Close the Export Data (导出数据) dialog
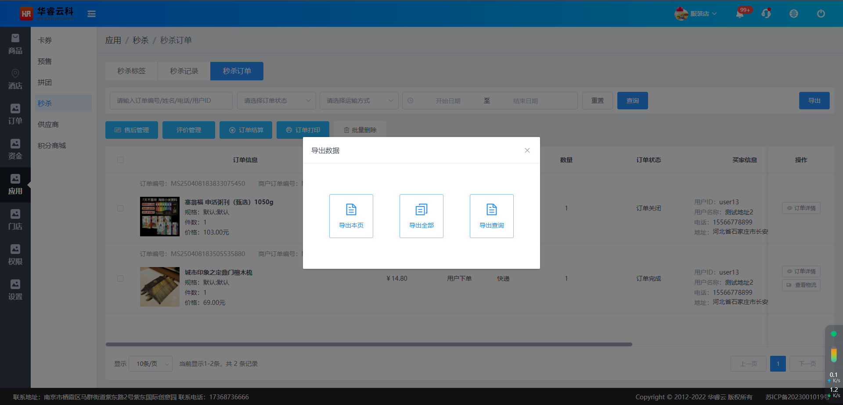This screenshot has height=405, width=843. tap(527, 150)
